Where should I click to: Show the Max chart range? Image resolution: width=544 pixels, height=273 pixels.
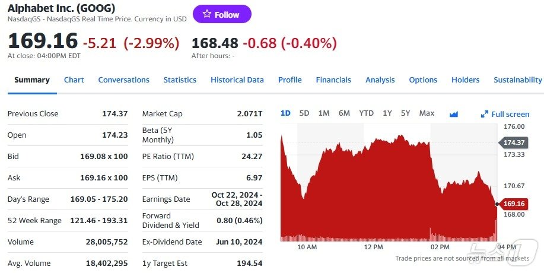click(x=427, y=113)
